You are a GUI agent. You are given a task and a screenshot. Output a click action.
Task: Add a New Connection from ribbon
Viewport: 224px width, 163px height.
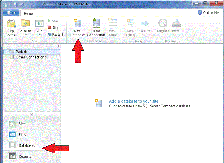pyautogui.click(x=96, y=27)
